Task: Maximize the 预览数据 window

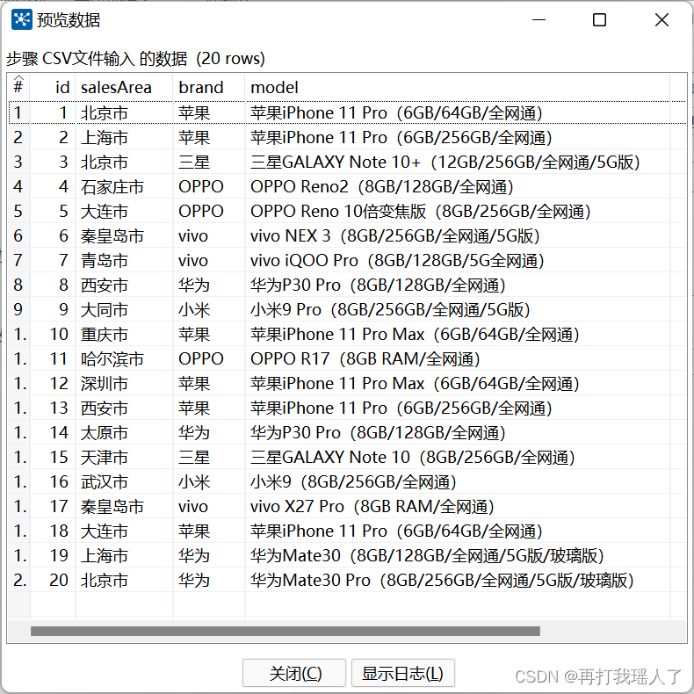Action: (599, 20)
